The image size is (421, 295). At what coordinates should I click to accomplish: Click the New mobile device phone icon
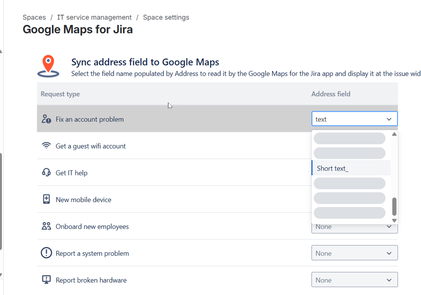pos(46,199)
